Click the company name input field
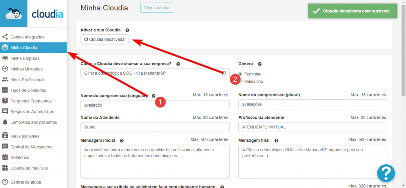The width and height of the screenshot is (406, 188). [x=155, y=73]
